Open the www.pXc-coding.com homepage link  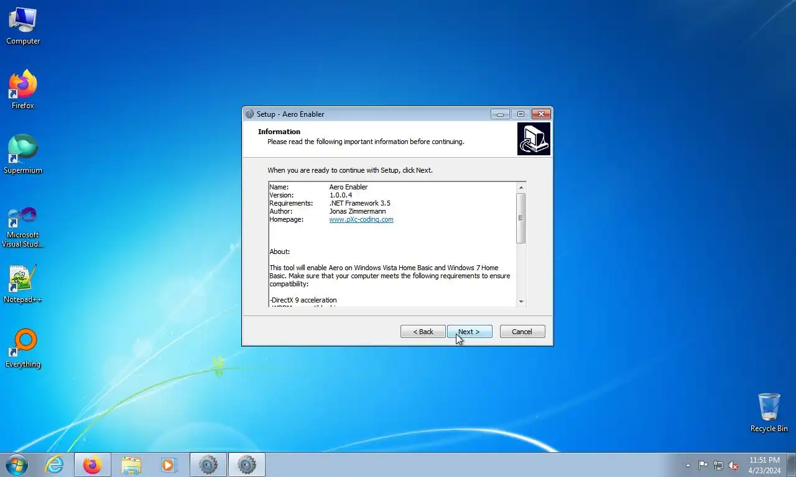point(361,219)
